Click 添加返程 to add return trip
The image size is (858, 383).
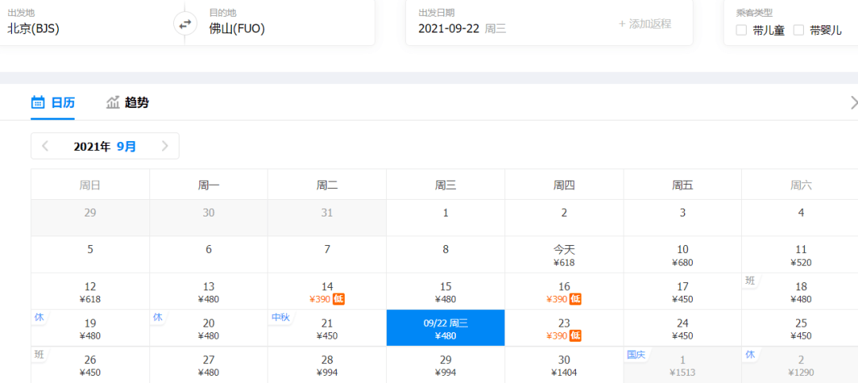pyautogui.click(x=644, y=24)
